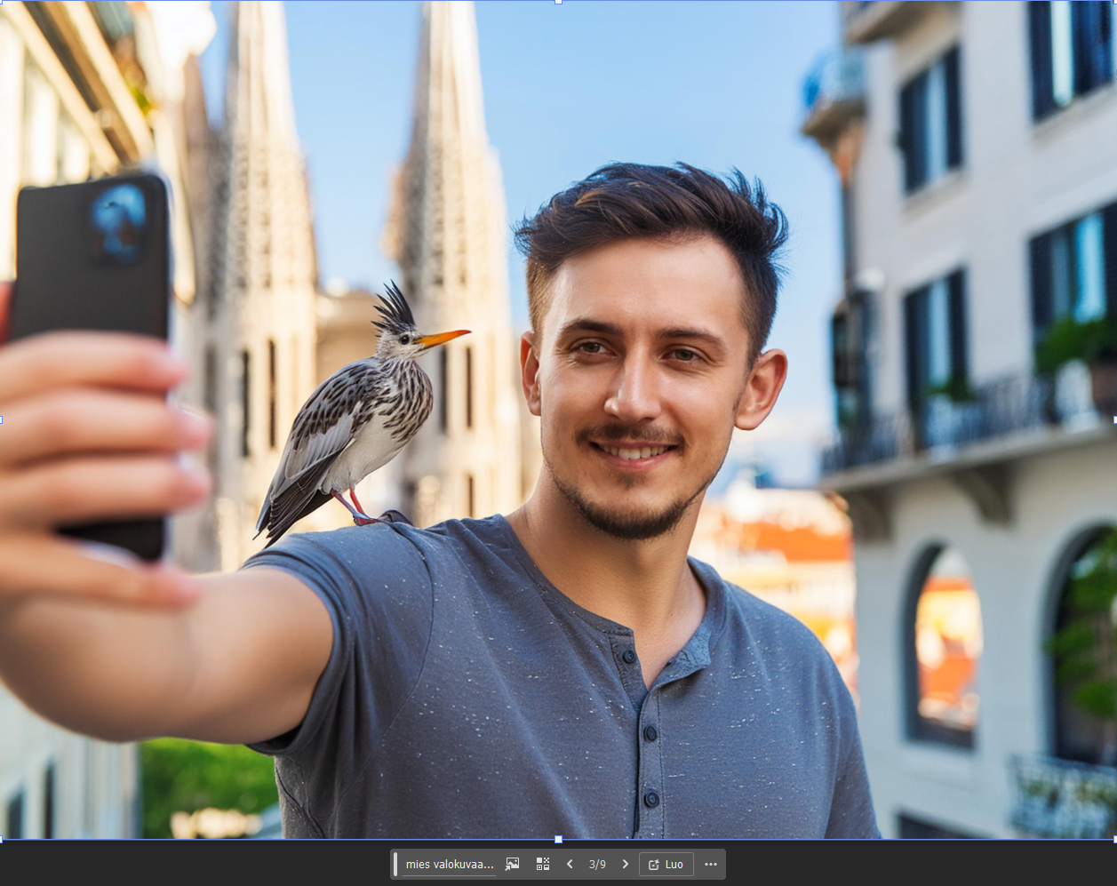This screenshot has width=1117, height=886.
Task: Click the bottom center transform handle
Action: tap(558, 839)
